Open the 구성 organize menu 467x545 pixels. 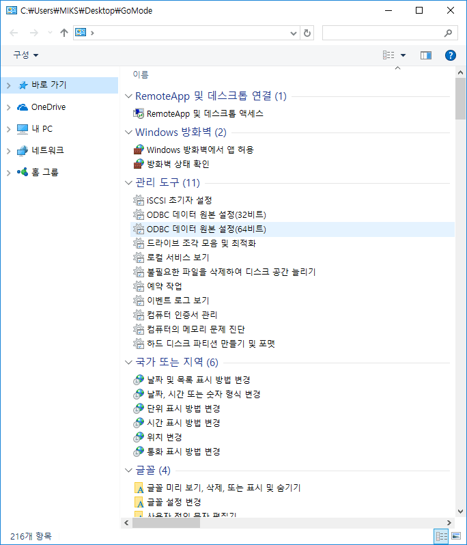coord(26,55)
